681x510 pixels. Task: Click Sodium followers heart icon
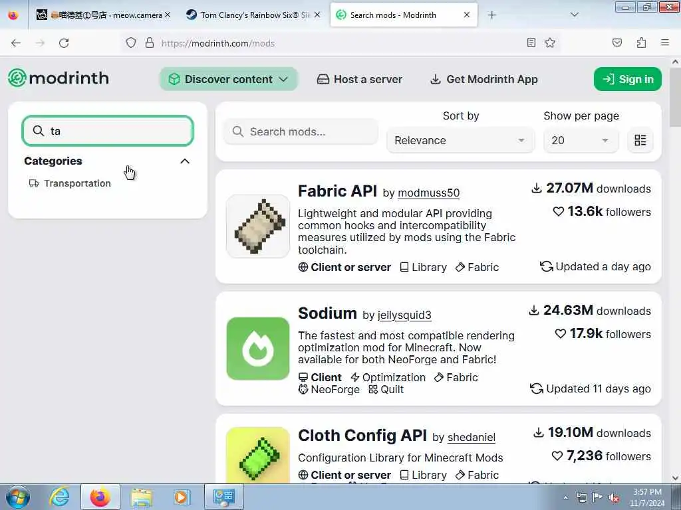(x=560, y=333)
